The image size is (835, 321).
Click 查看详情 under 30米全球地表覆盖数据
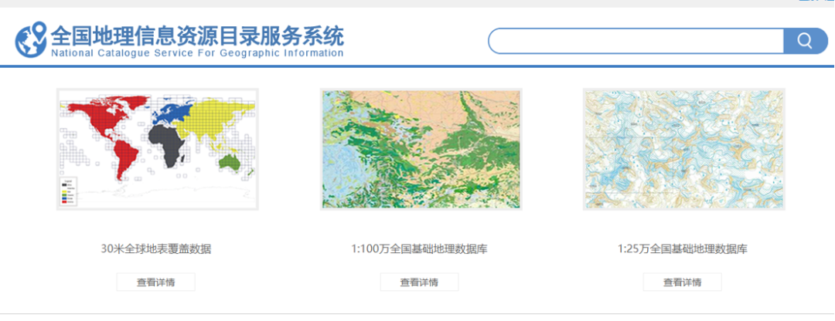156,282
